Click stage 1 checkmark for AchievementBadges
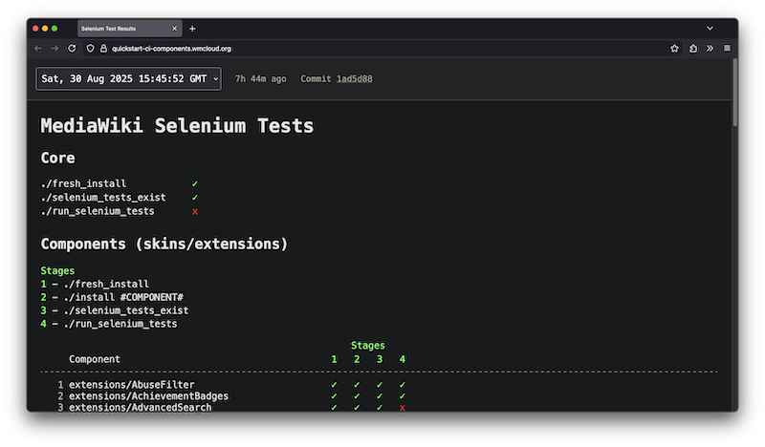 coord(334,396)
